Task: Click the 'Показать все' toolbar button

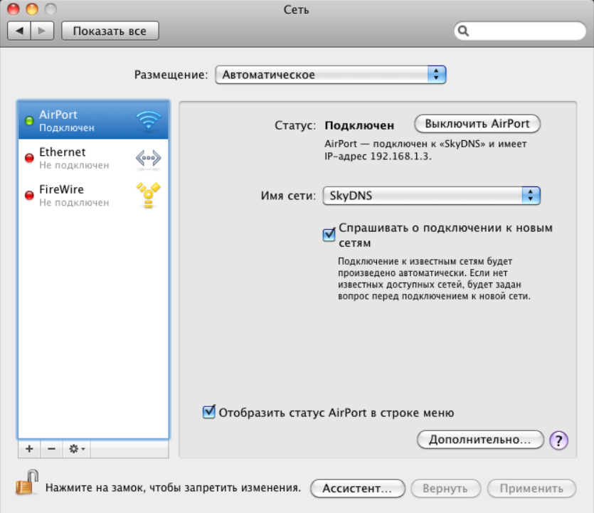Action: (x=110, y=31)
